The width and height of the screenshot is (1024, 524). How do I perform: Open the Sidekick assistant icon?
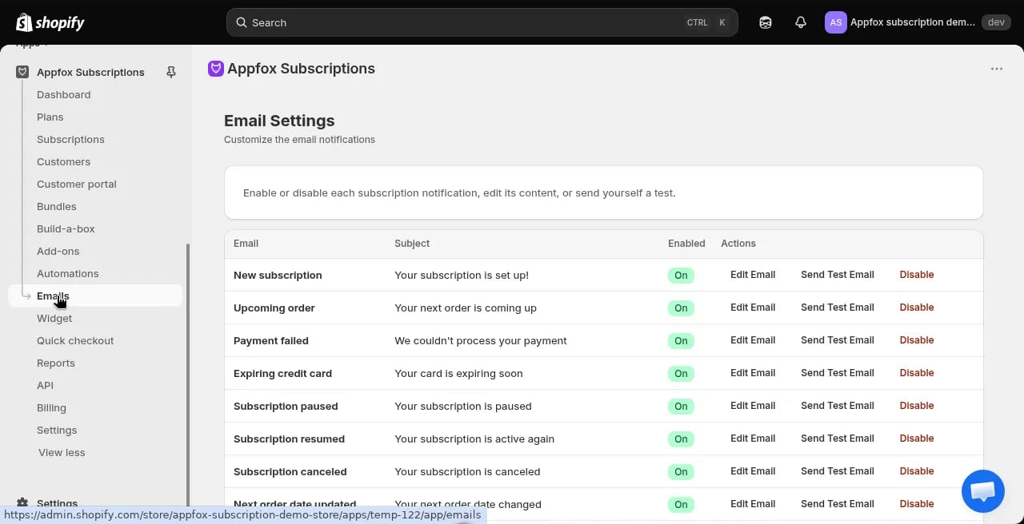pos(766,22)
